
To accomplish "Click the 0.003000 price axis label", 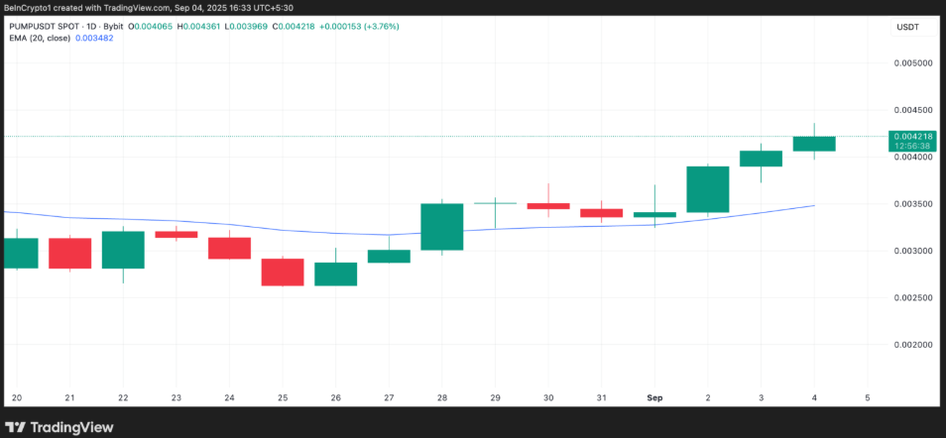I will (x=911, y=251).
